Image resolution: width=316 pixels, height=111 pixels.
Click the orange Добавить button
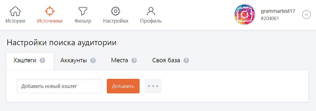coord(123,86)
